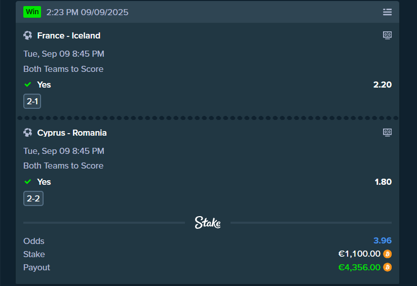Click the Stake logo in the divider
This screenshot has width=417, height=286.
(x=208, y=223)
